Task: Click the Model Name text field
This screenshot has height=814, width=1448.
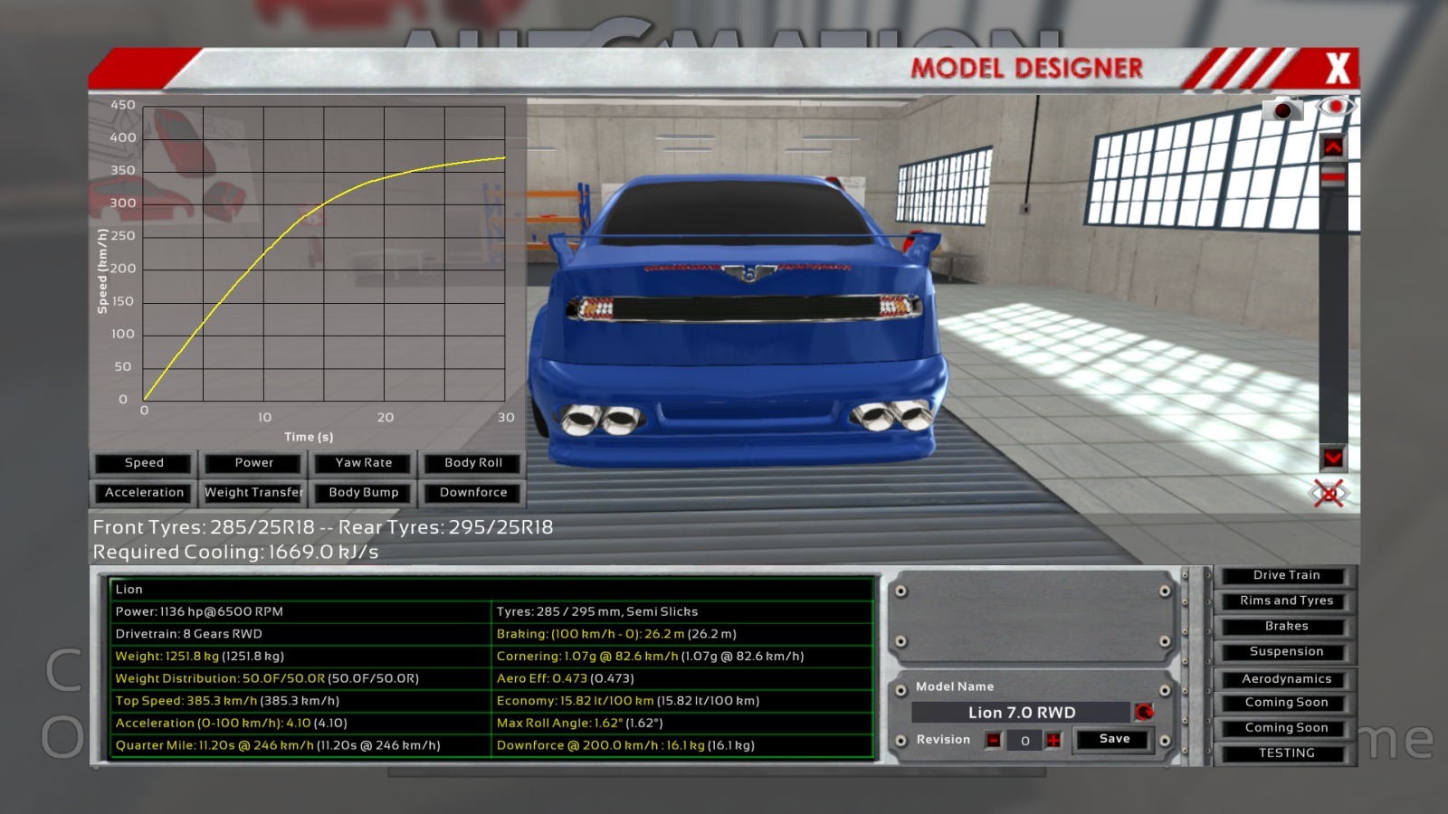Action: tap(1021, 713)
